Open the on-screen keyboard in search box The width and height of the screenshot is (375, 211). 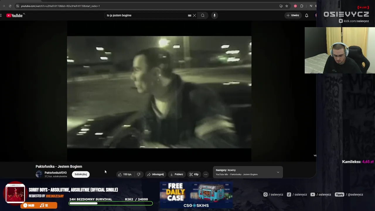[x=190, y=16]
